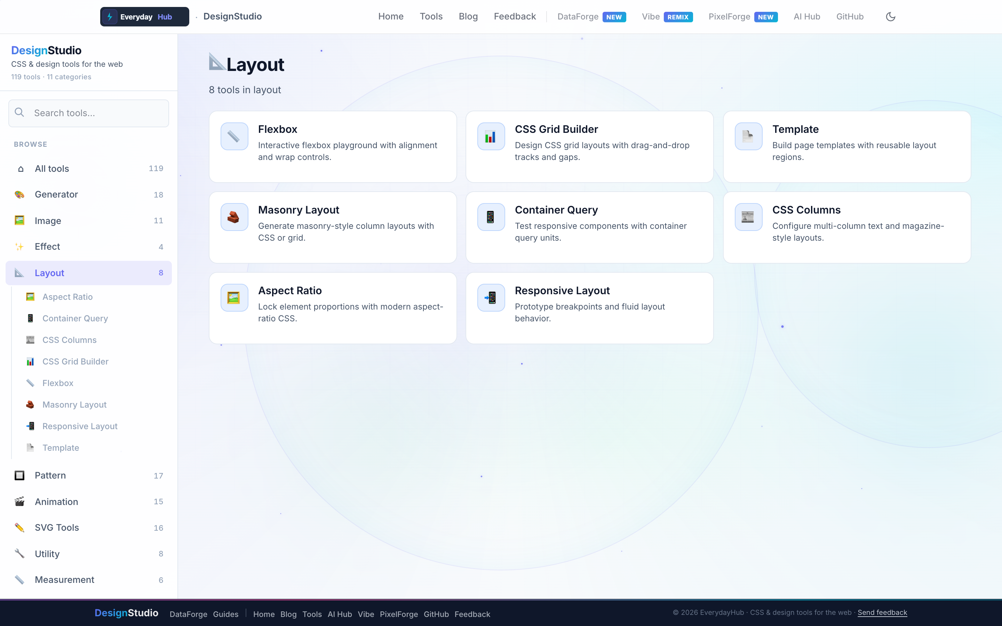Go to DataForge NEW in top navigation
1002x626 pixels.
coord(592,17)
